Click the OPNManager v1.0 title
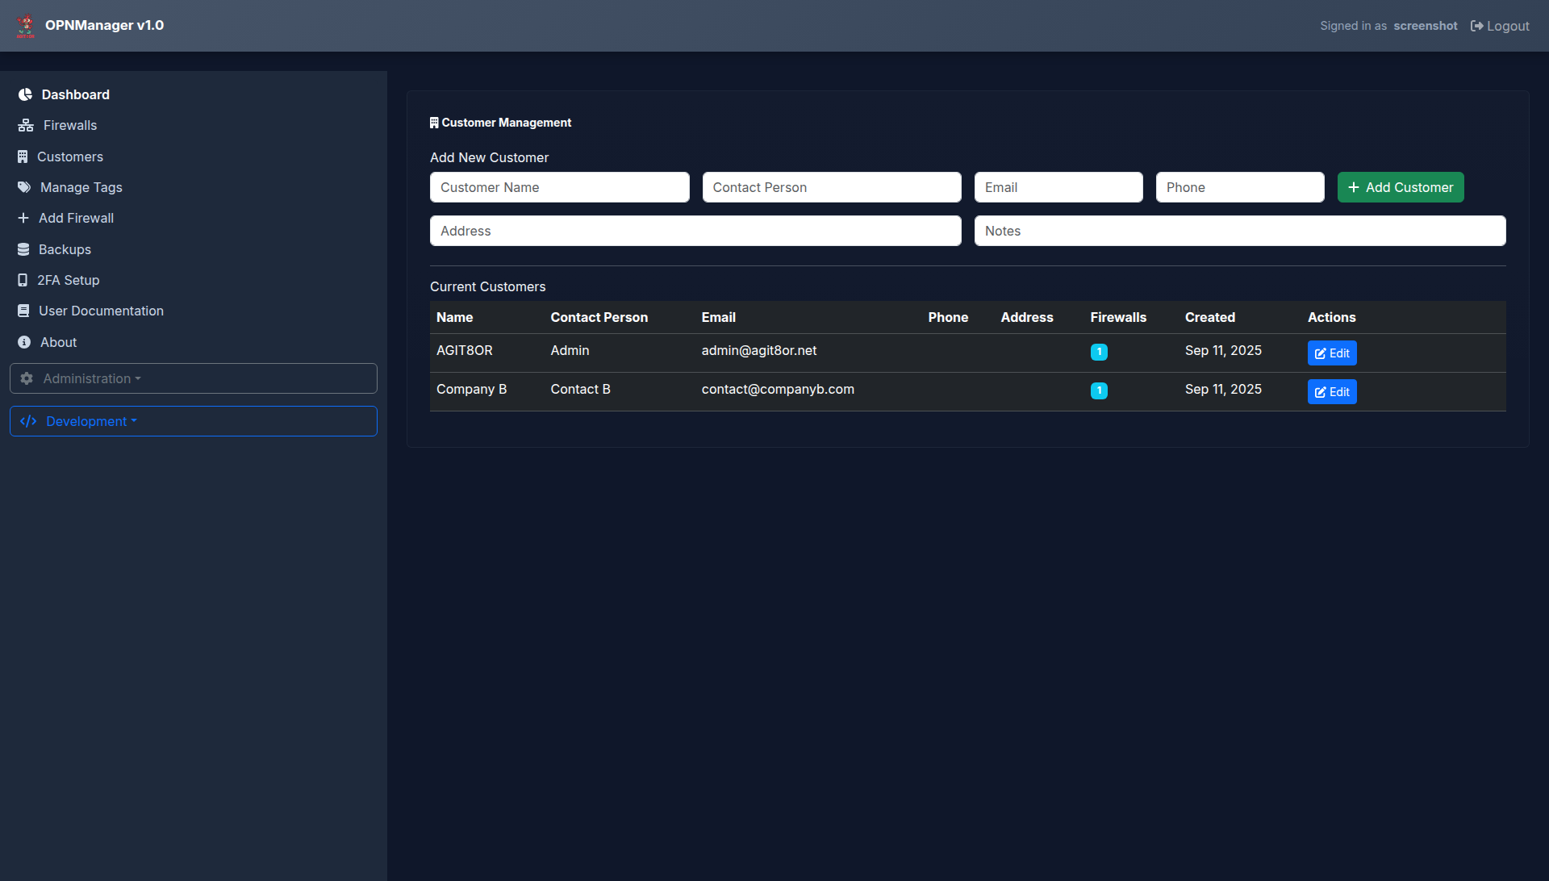This screenshot has height=881, width=1549. 104,25
